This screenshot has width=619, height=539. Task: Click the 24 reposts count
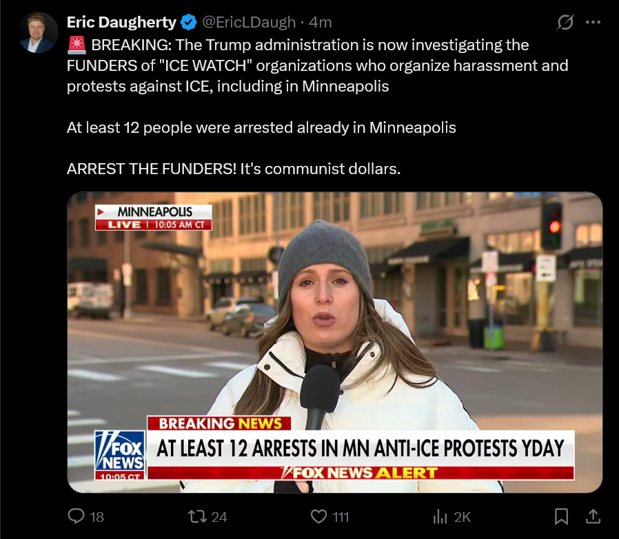pyautogui.click(x=219, y=517)
